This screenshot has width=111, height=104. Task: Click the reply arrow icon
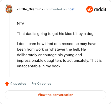coord(34,84)
